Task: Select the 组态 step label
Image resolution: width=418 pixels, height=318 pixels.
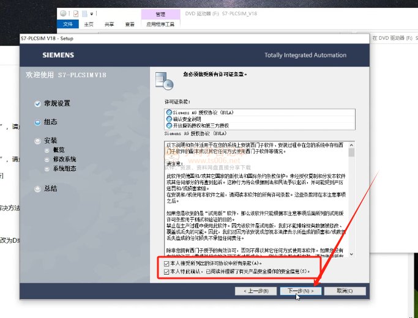Action: point(51,122)
